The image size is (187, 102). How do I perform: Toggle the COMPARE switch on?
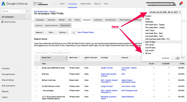(175, 58)
